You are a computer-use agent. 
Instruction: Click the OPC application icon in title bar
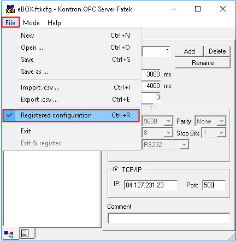click(x=10, y=9)
